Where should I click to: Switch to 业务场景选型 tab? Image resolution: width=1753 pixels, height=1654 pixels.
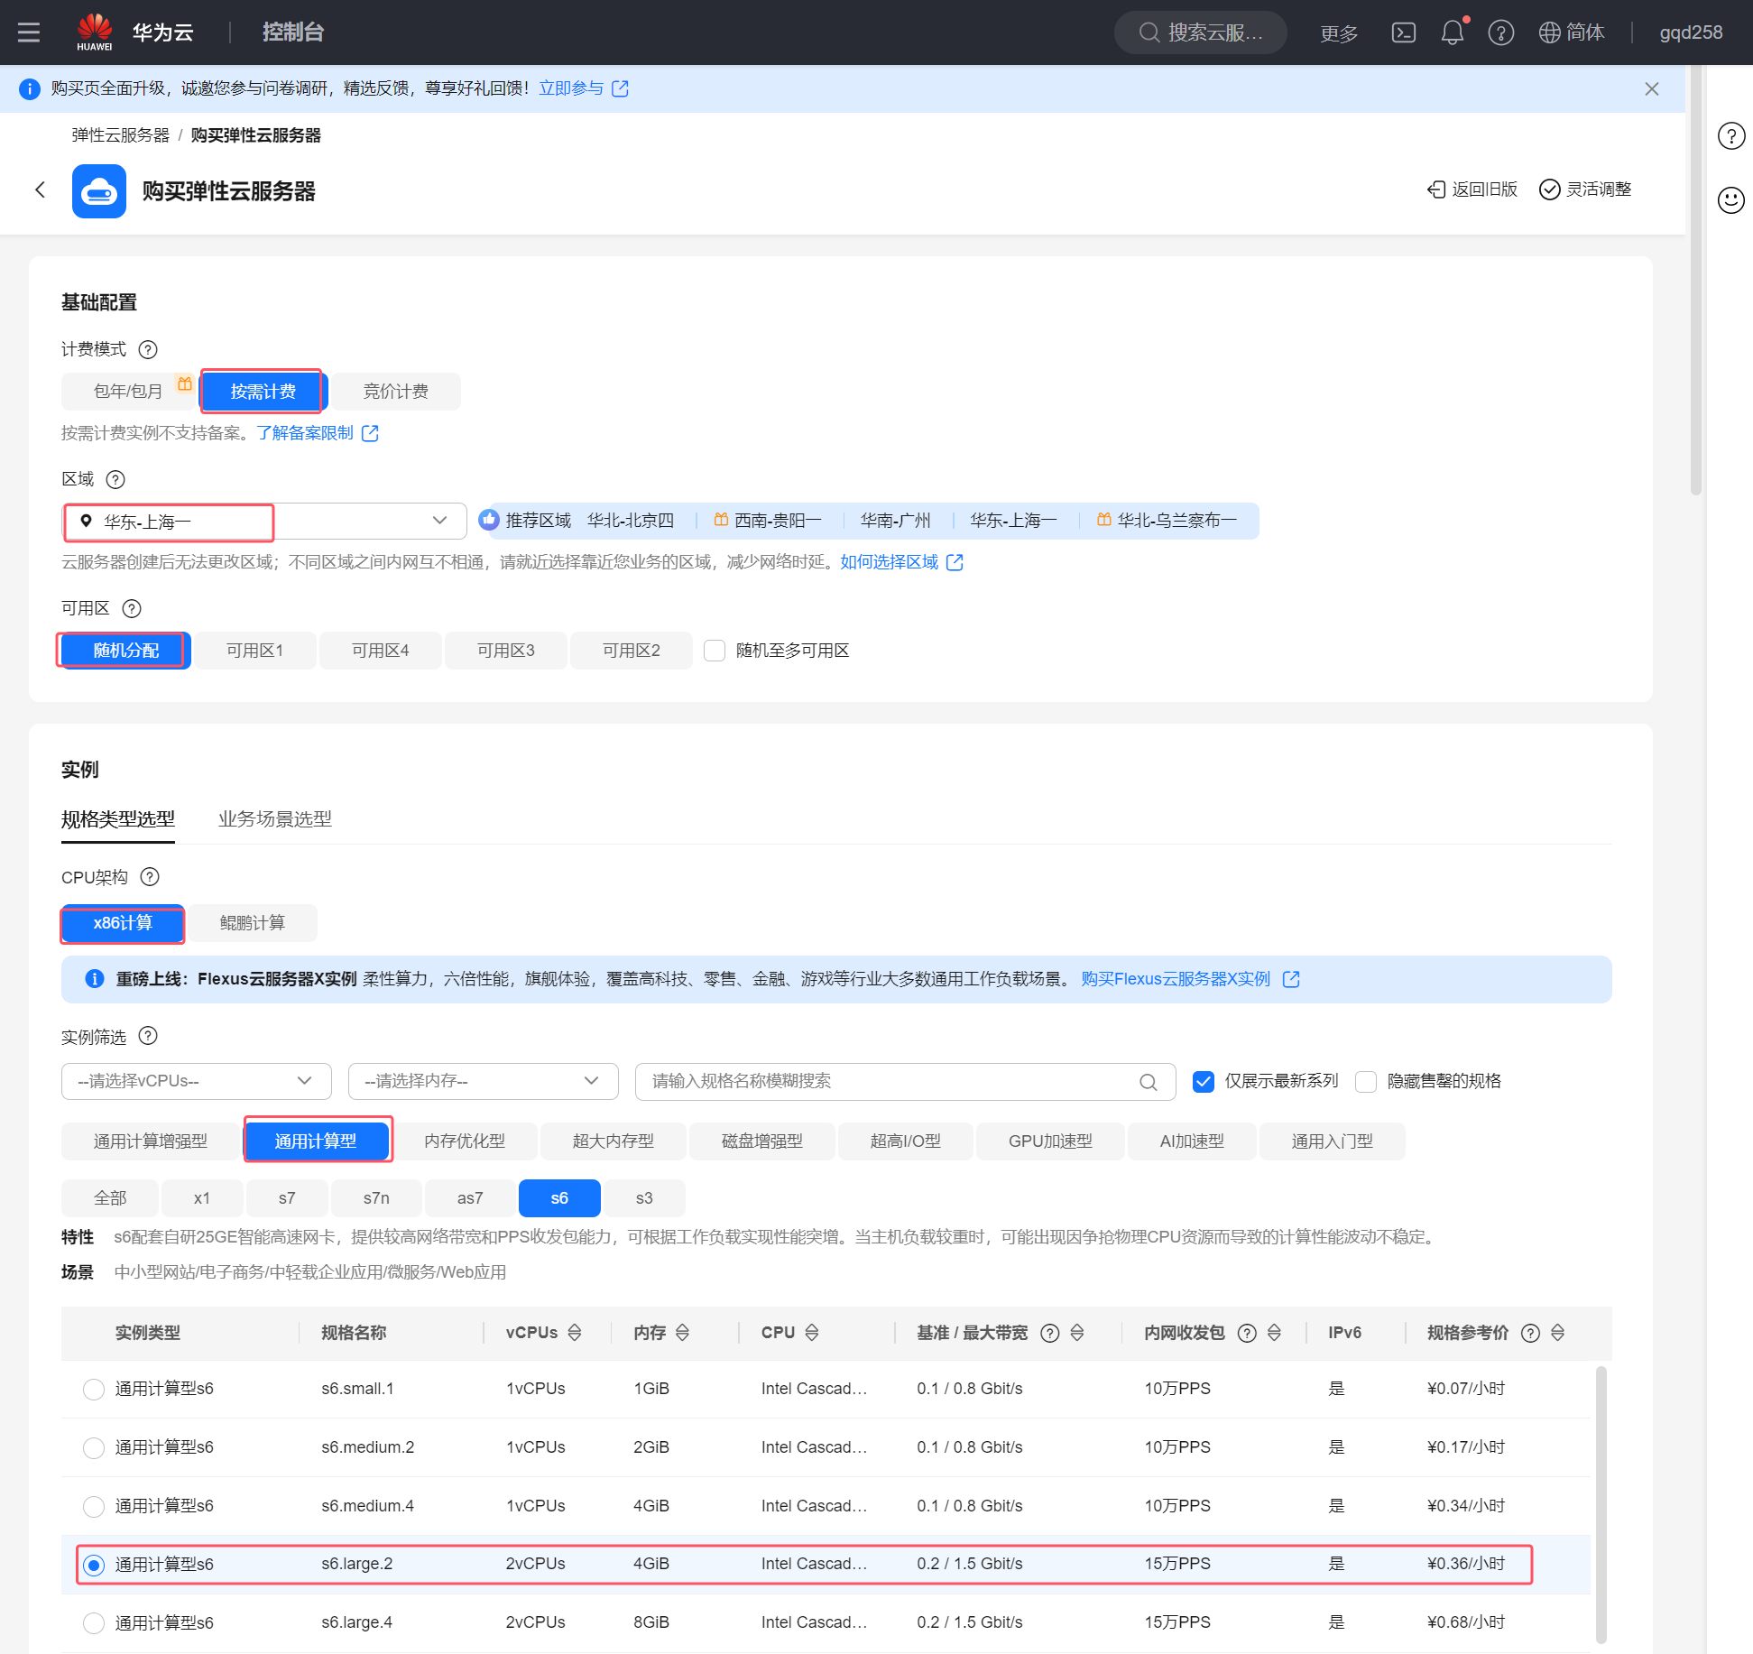[275, 818]
